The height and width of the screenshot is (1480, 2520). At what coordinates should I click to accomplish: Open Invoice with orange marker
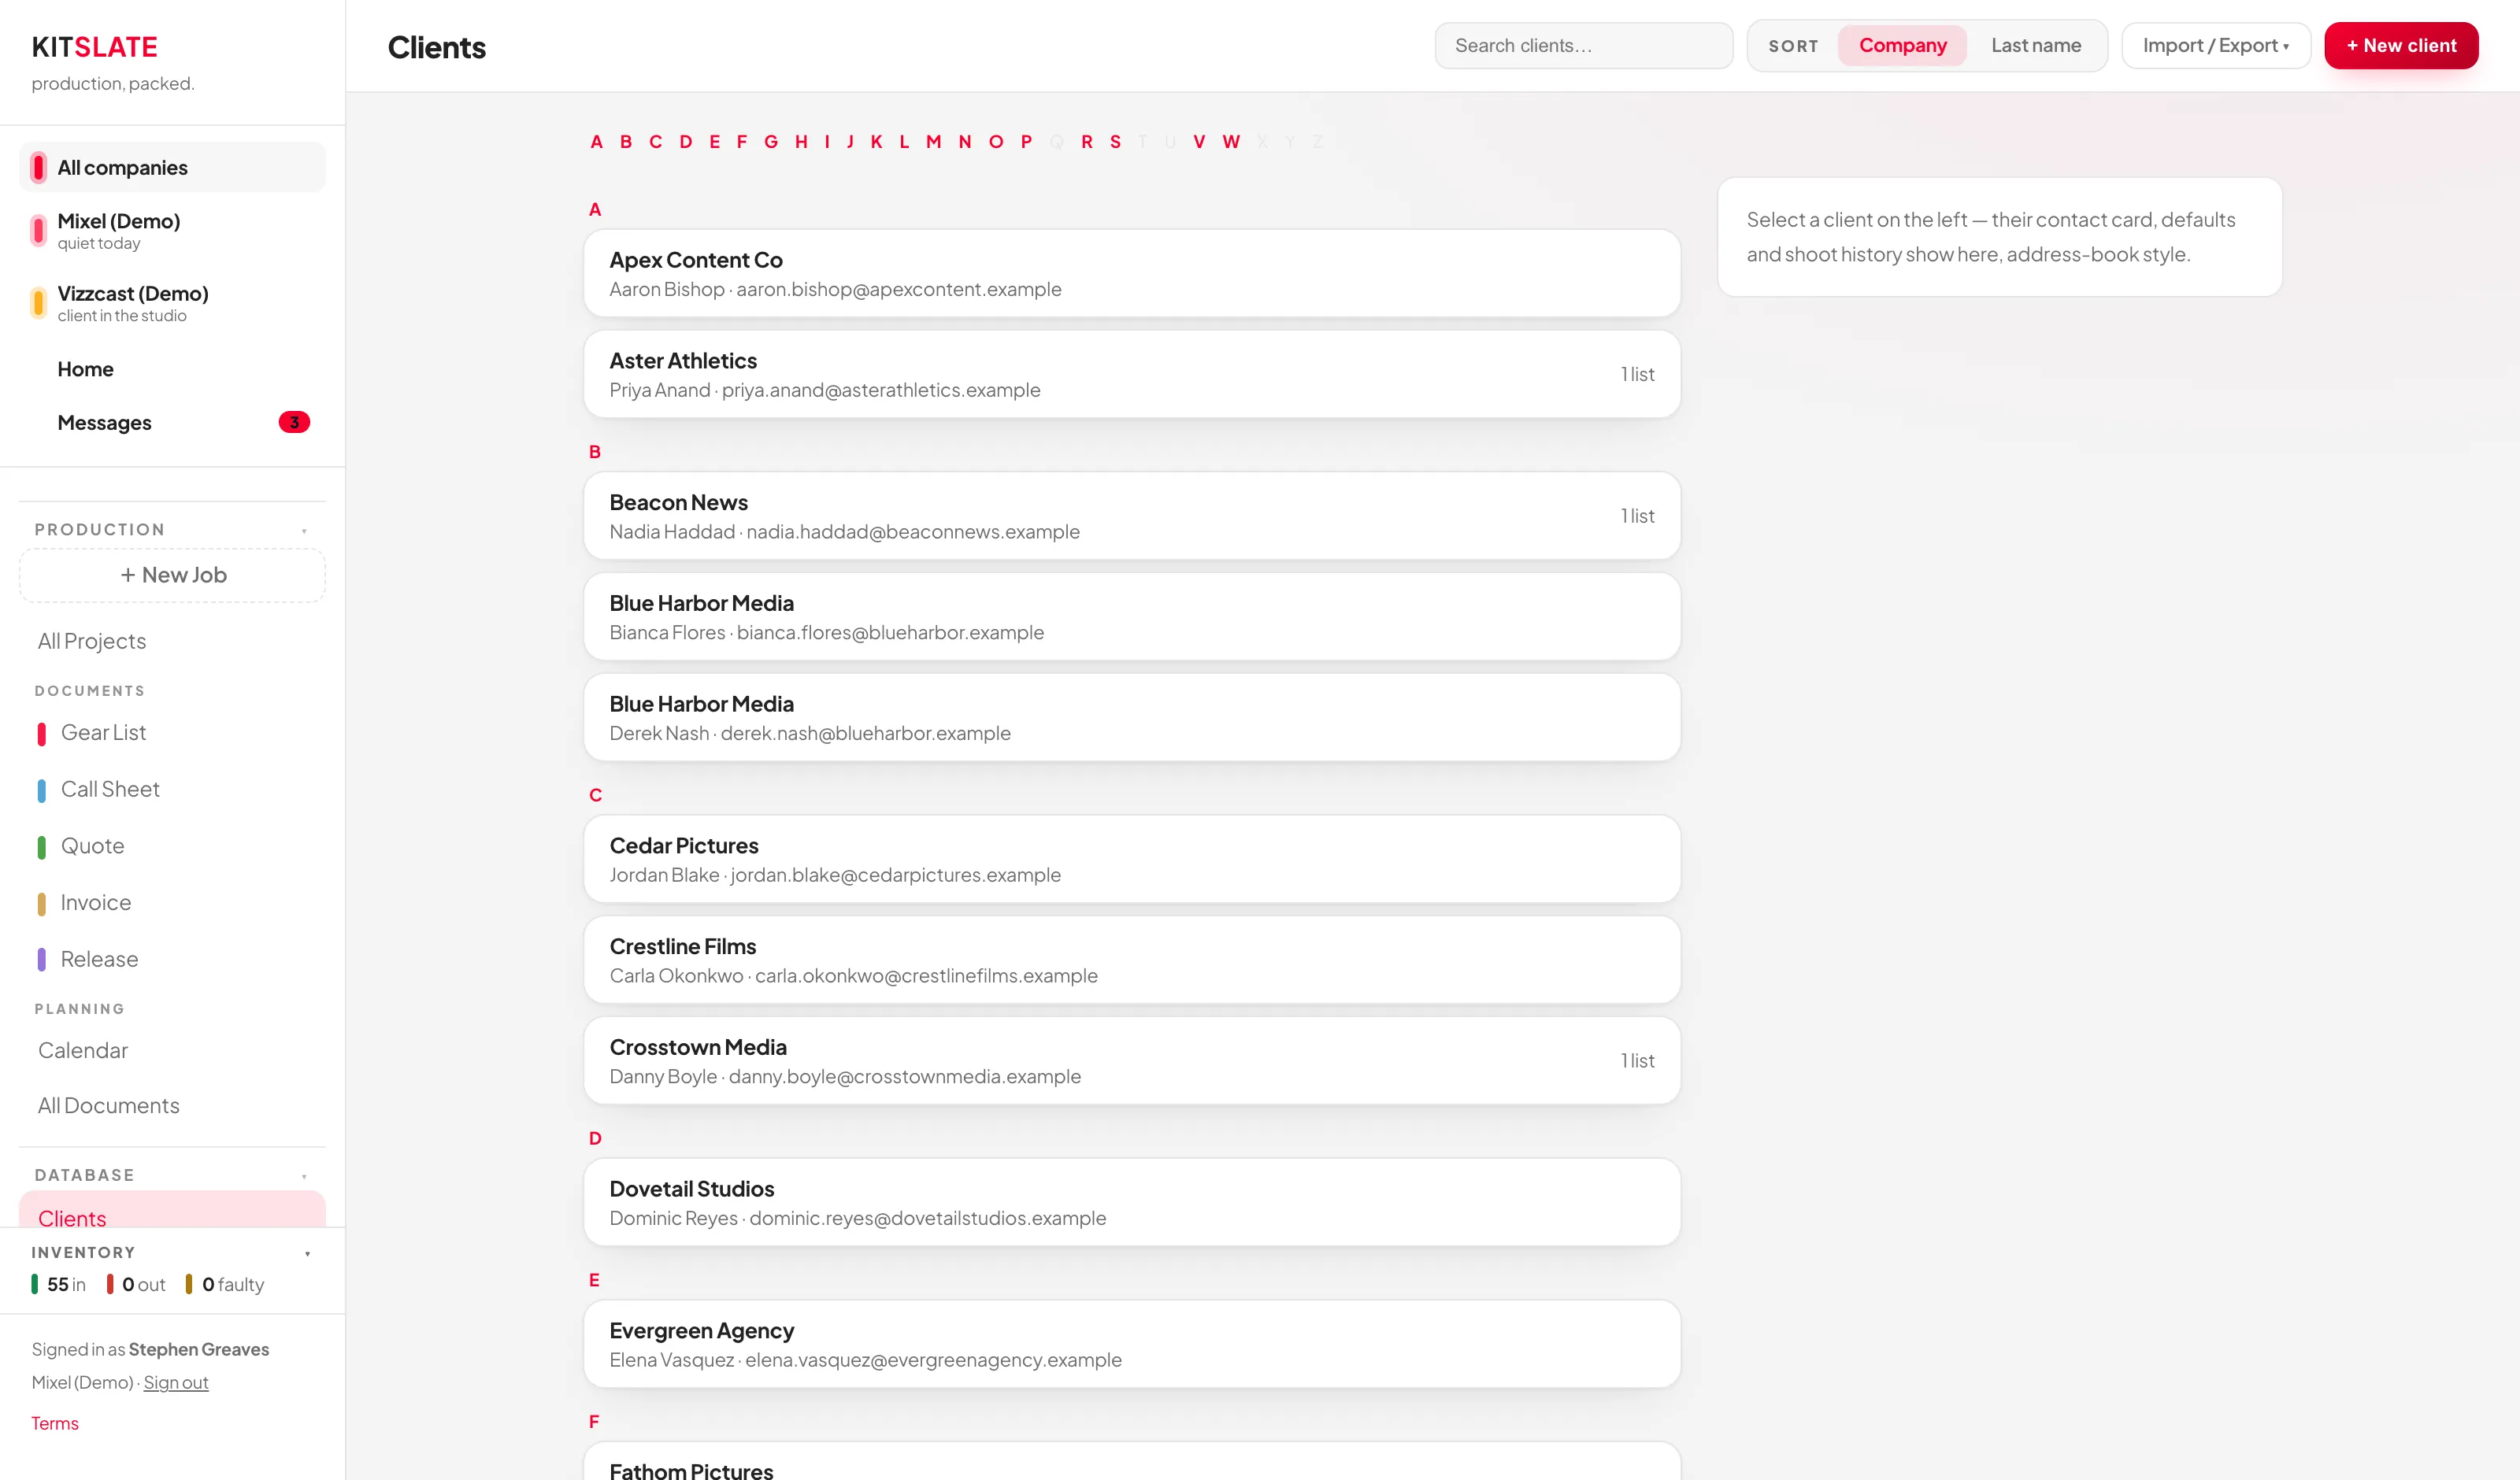point(95,903)
